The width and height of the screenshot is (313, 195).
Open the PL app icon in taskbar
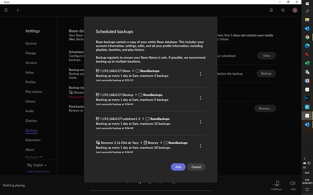[x=307, y=98]
